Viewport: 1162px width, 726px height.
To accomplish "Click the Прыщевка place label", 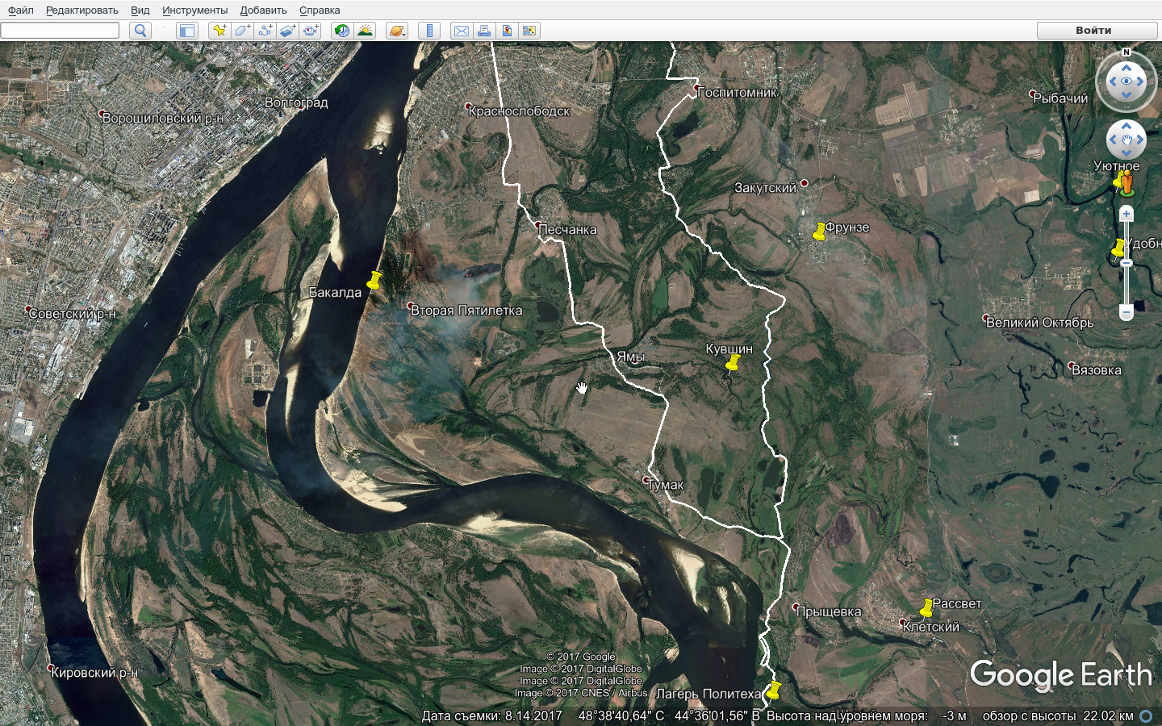I will (x=829, y=611).
